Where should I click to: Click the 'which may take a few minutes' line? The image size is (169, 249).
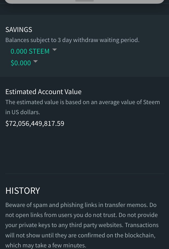[46, 245]
